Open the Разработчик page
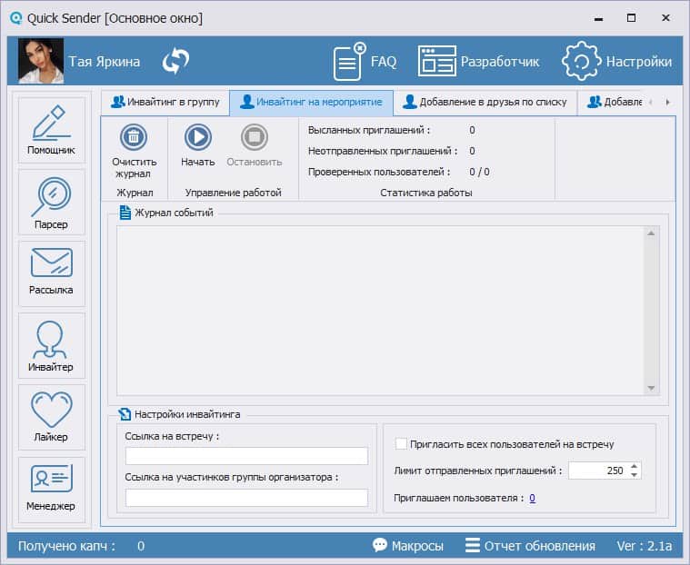The image size is (690, 565). coord(478,62)
